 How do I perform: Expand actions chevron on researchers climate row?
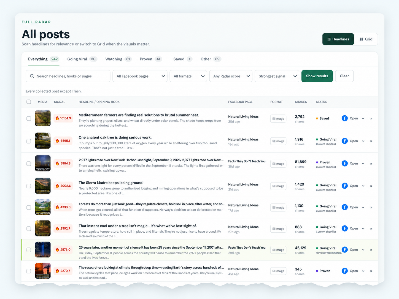363,271
